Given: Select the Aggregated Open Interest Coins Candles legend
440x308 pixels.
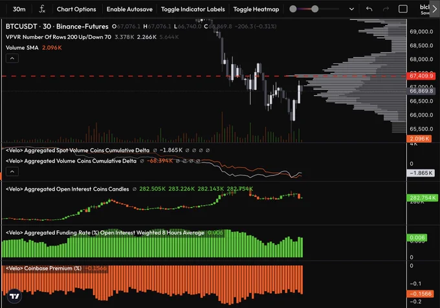Looking at the screenshot, I should [67, 189].
